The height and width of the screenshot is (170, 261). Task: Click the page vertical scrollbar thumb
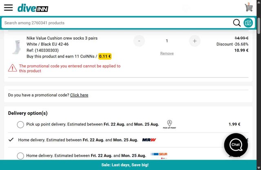click(x=259, y=26)
